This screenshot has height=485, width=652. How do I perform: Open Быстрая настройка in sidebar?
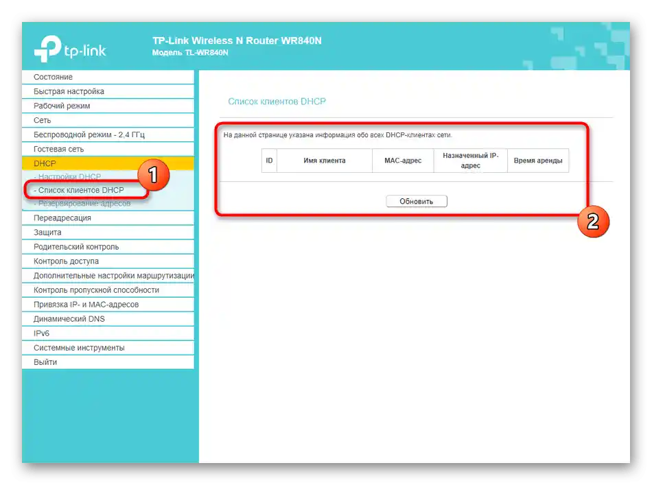(108, 91)
